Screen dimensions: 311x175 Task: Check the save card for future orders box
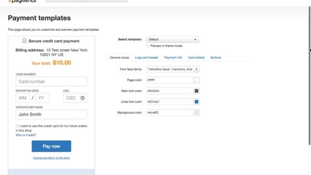(17, 126)
